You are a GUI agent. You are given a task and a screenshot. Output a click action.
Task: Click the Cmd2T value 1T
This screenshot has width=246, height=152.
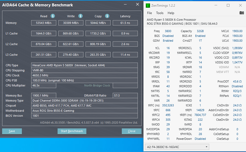[x=200, y=41]
